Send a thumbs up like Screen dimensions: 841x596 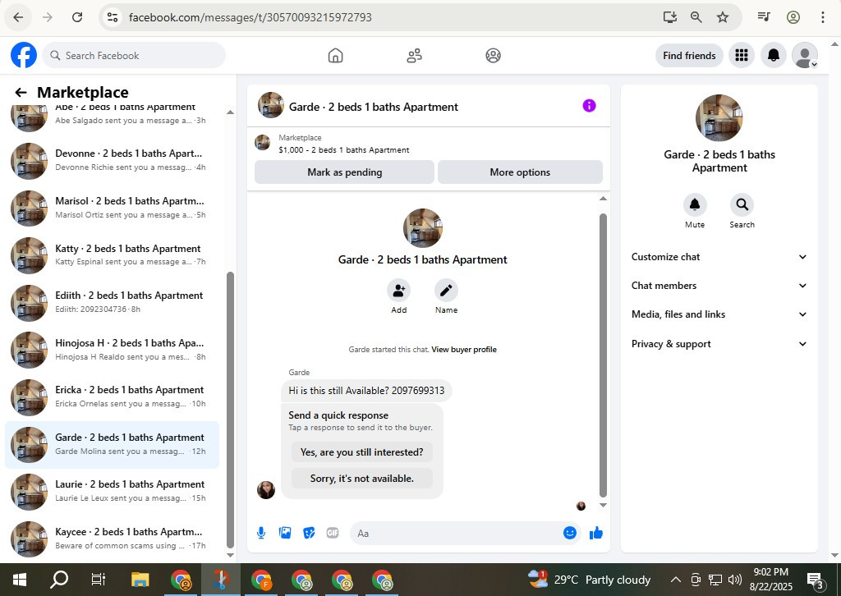click(596, 533)
